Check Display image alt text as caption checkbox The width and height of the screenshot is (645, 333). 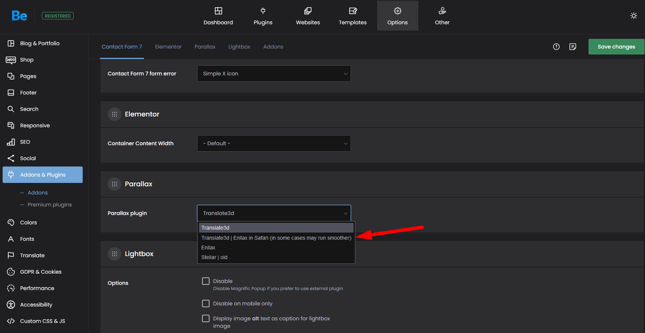[206, 318]
